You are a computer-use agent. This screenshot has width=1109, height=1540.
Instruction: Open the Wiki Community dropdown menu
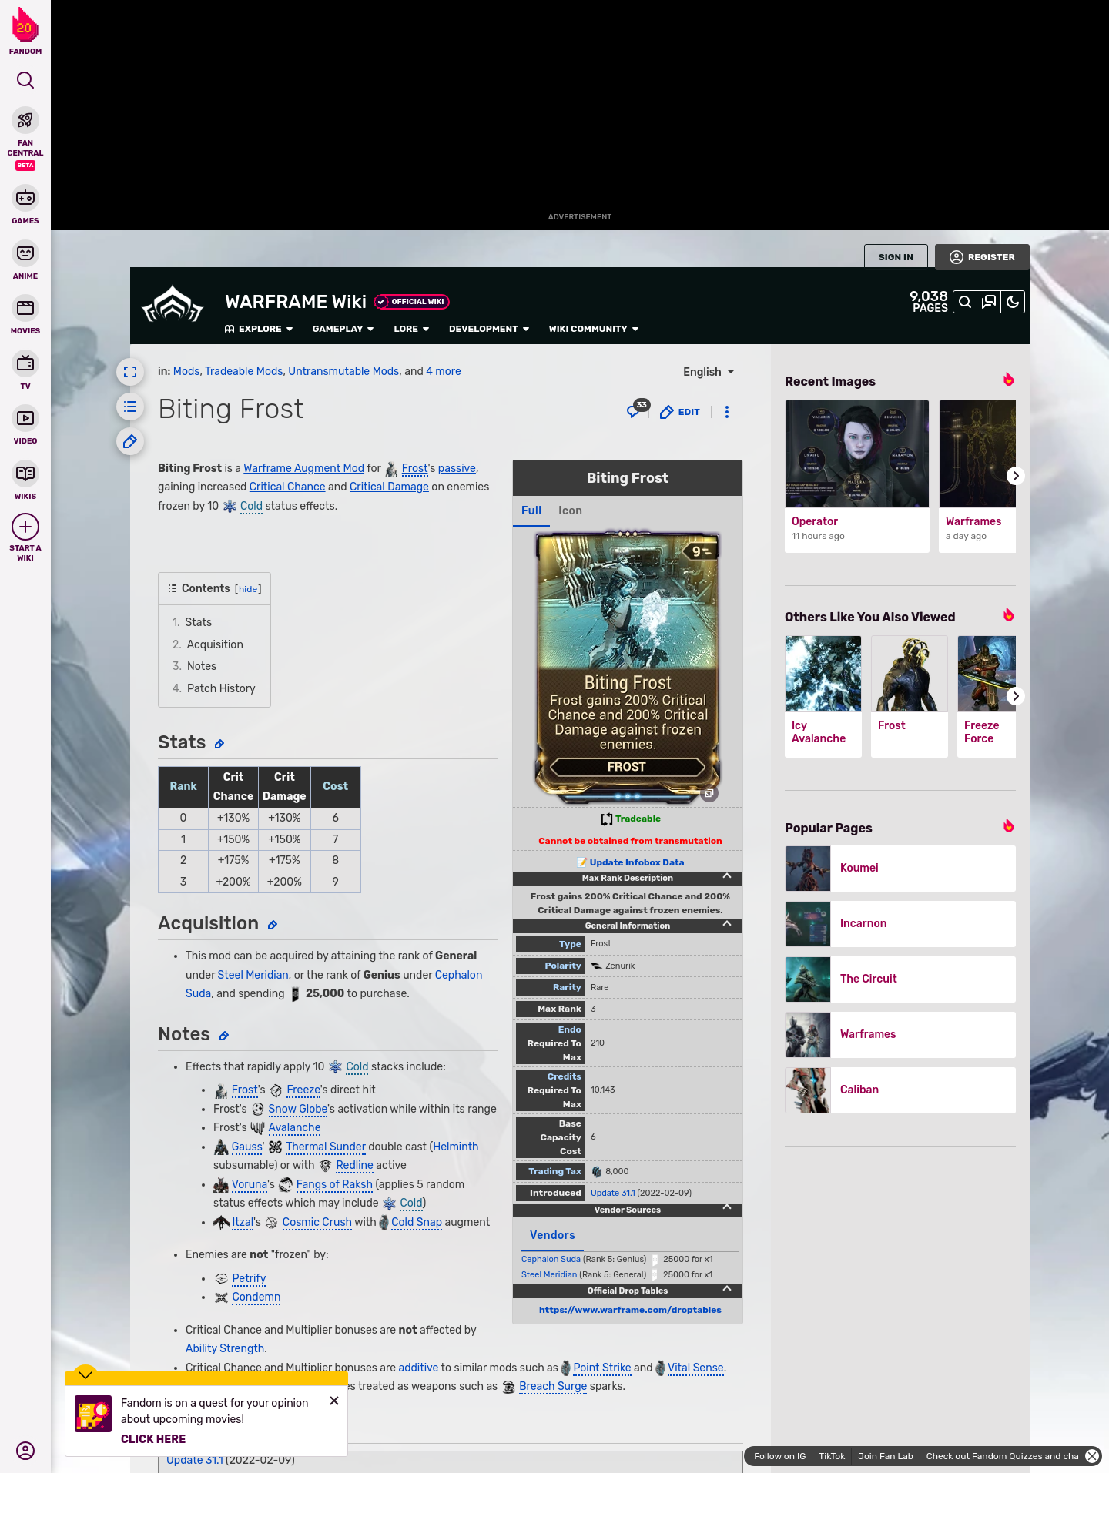594,329
